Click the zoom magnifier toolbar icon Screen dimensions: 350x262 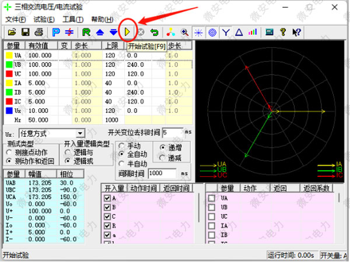(x=184, y=31)
